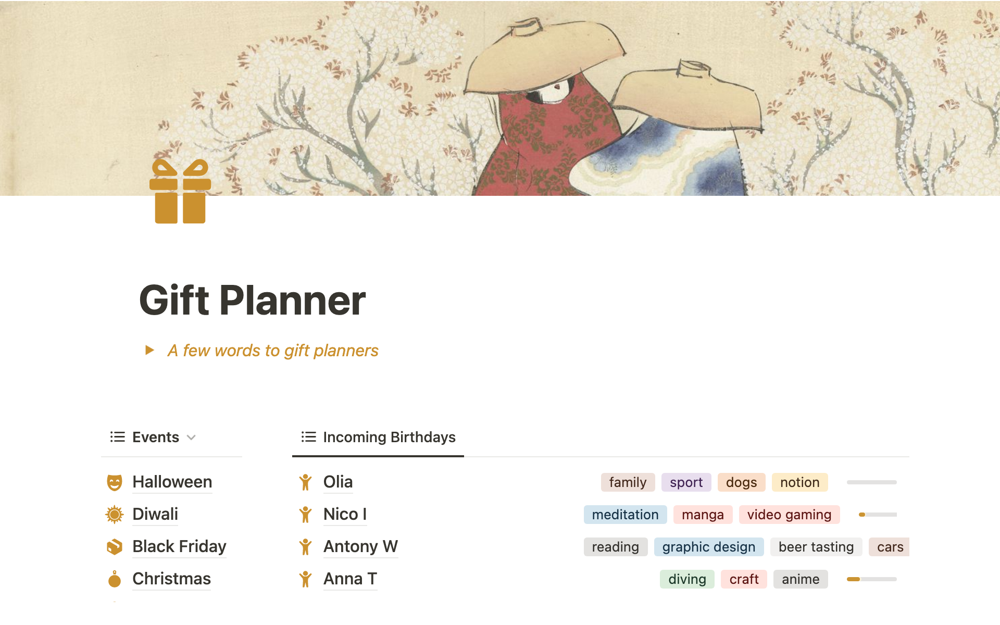This screenshot has height=625, width=1000.
Task: Click the list icon next to Events
Action: click(118, 437)
